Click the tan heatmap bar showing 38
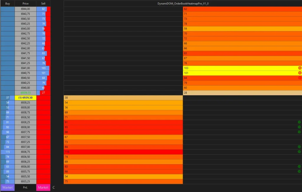The height and width of the screenshot is (192, 302). 123,97
